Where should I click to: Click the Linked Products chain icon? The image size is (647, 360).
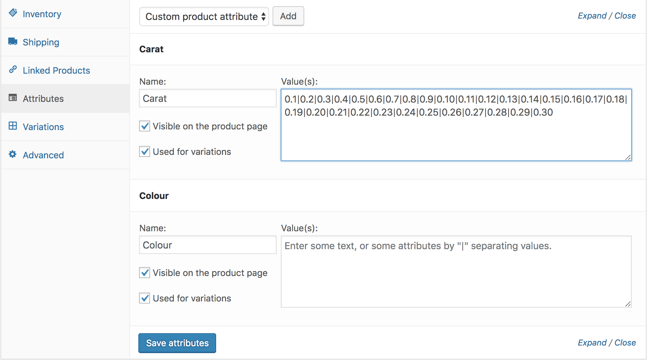(13, 69)
